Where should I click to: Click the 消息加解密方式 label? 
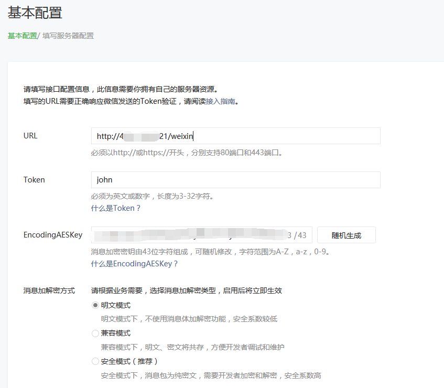49,290
